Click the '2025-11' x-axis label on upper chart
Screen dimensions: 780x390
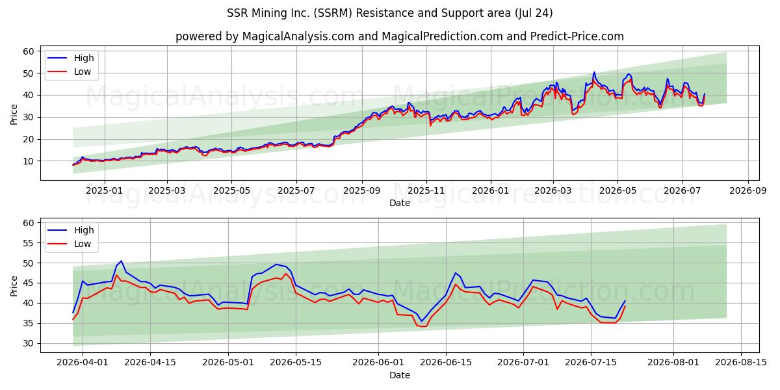[428, 191]
